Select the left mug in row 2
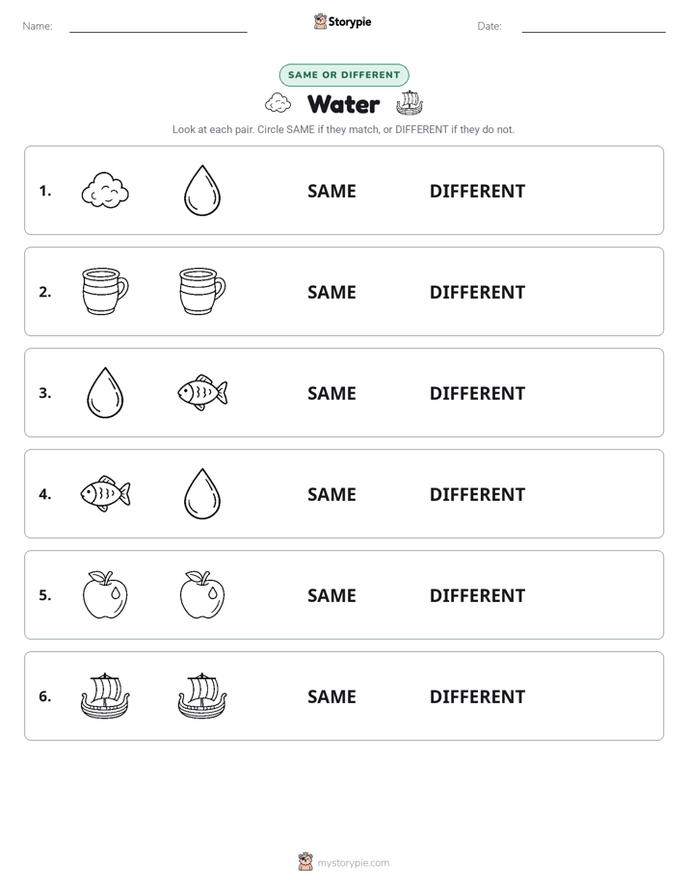The height and width of the screenshot is (890, 688). coord(105,292)
